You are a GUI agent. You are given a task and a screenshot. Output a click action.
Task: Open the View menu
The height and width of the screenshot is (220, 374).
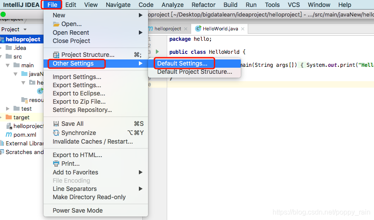[x=91, y=5]
